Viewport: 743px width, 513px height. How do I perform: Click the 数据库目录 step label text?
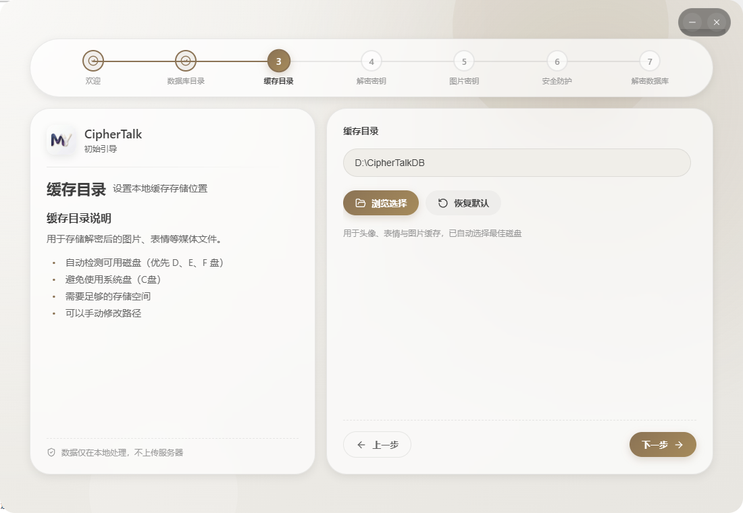(x=186, y=80)
